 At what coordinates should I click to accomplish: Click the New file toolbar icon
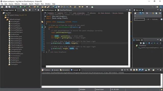(x=2, y=7)
